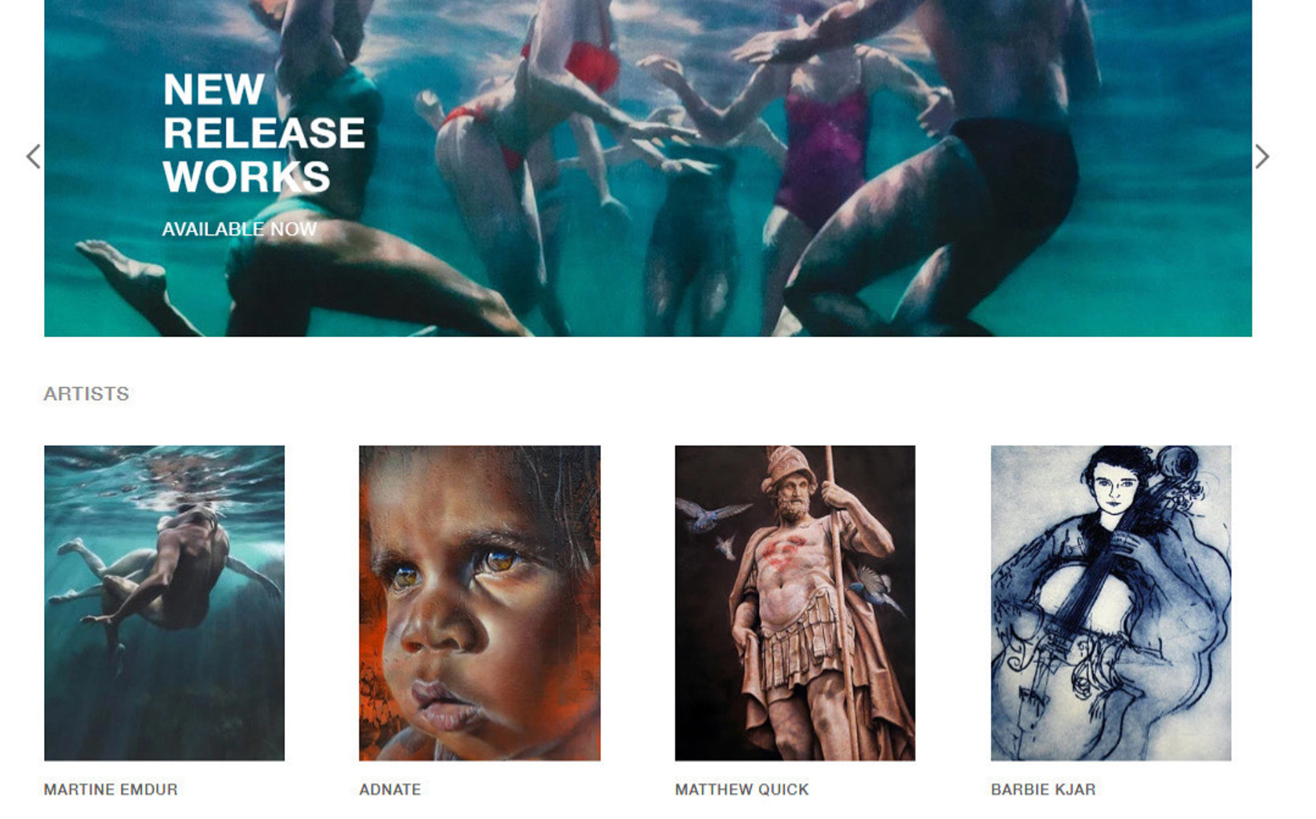
Task: Open Matthew Quick's Roman statue thumbnail
Action: pos(794,603)
